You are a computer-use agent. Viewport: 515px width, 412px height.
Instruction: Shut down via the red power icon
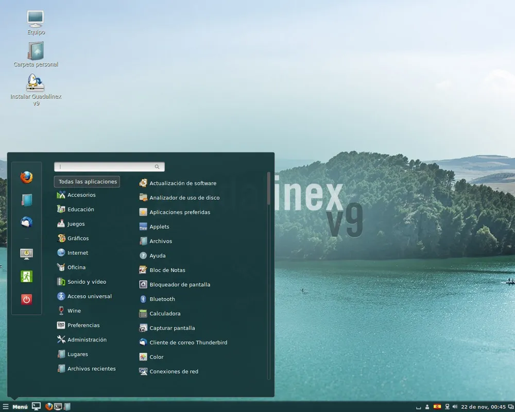coord(26,299)
